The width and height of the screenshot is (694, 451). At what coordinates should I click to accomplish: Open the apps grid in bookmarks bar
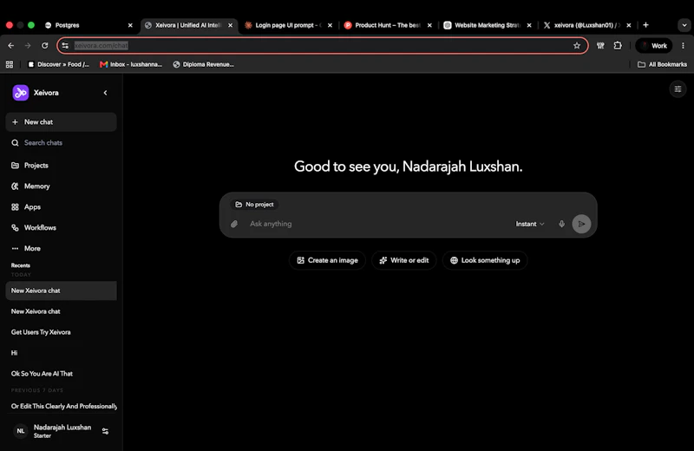(10, 64)
